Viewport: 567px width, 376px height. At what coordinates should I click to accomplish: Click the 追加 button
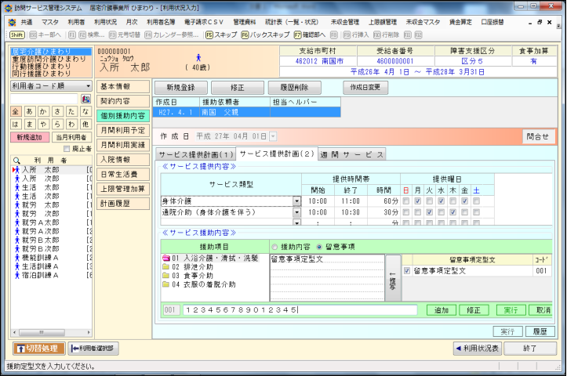[442, 310]
